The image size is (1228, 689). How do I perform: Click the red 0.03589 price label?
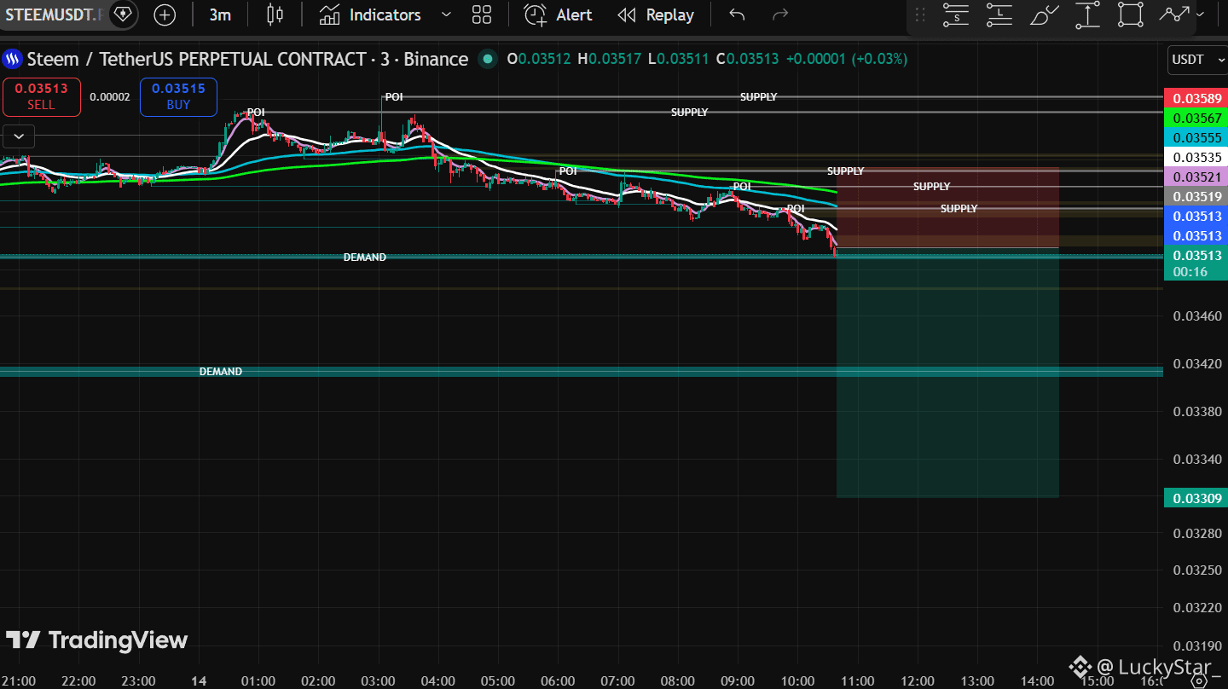coord(1197,98)
